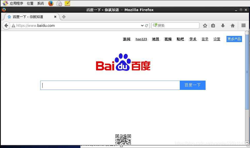
Task: Open the mail client panel icon
Action: click(x=59, y=3)
